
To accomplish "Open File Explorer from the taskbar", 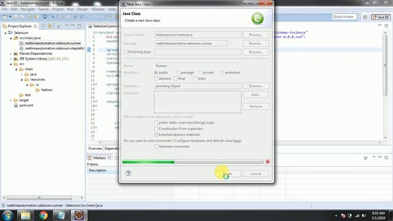I will 25,215.
